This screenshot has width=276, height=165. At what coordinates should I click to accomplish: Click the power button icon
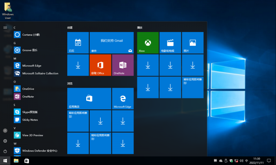click(x=5, y=151)
